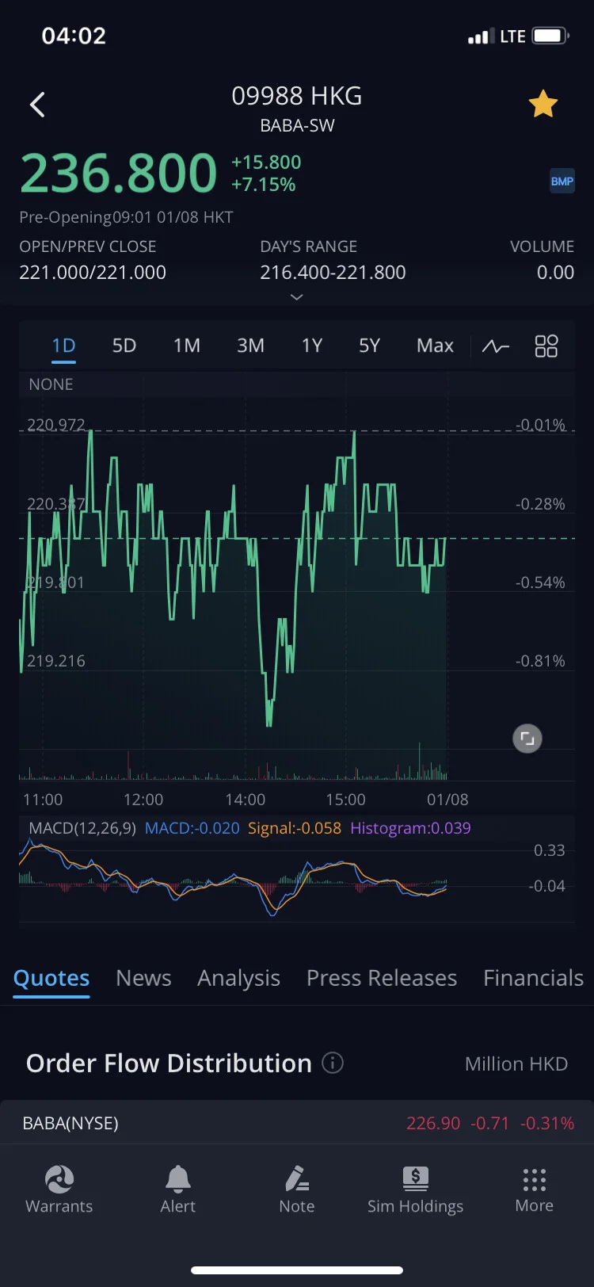Switch chart to 1M timeframe
Screen dimensions: 594x1287
pyautogui.click(x=187, y=346)
